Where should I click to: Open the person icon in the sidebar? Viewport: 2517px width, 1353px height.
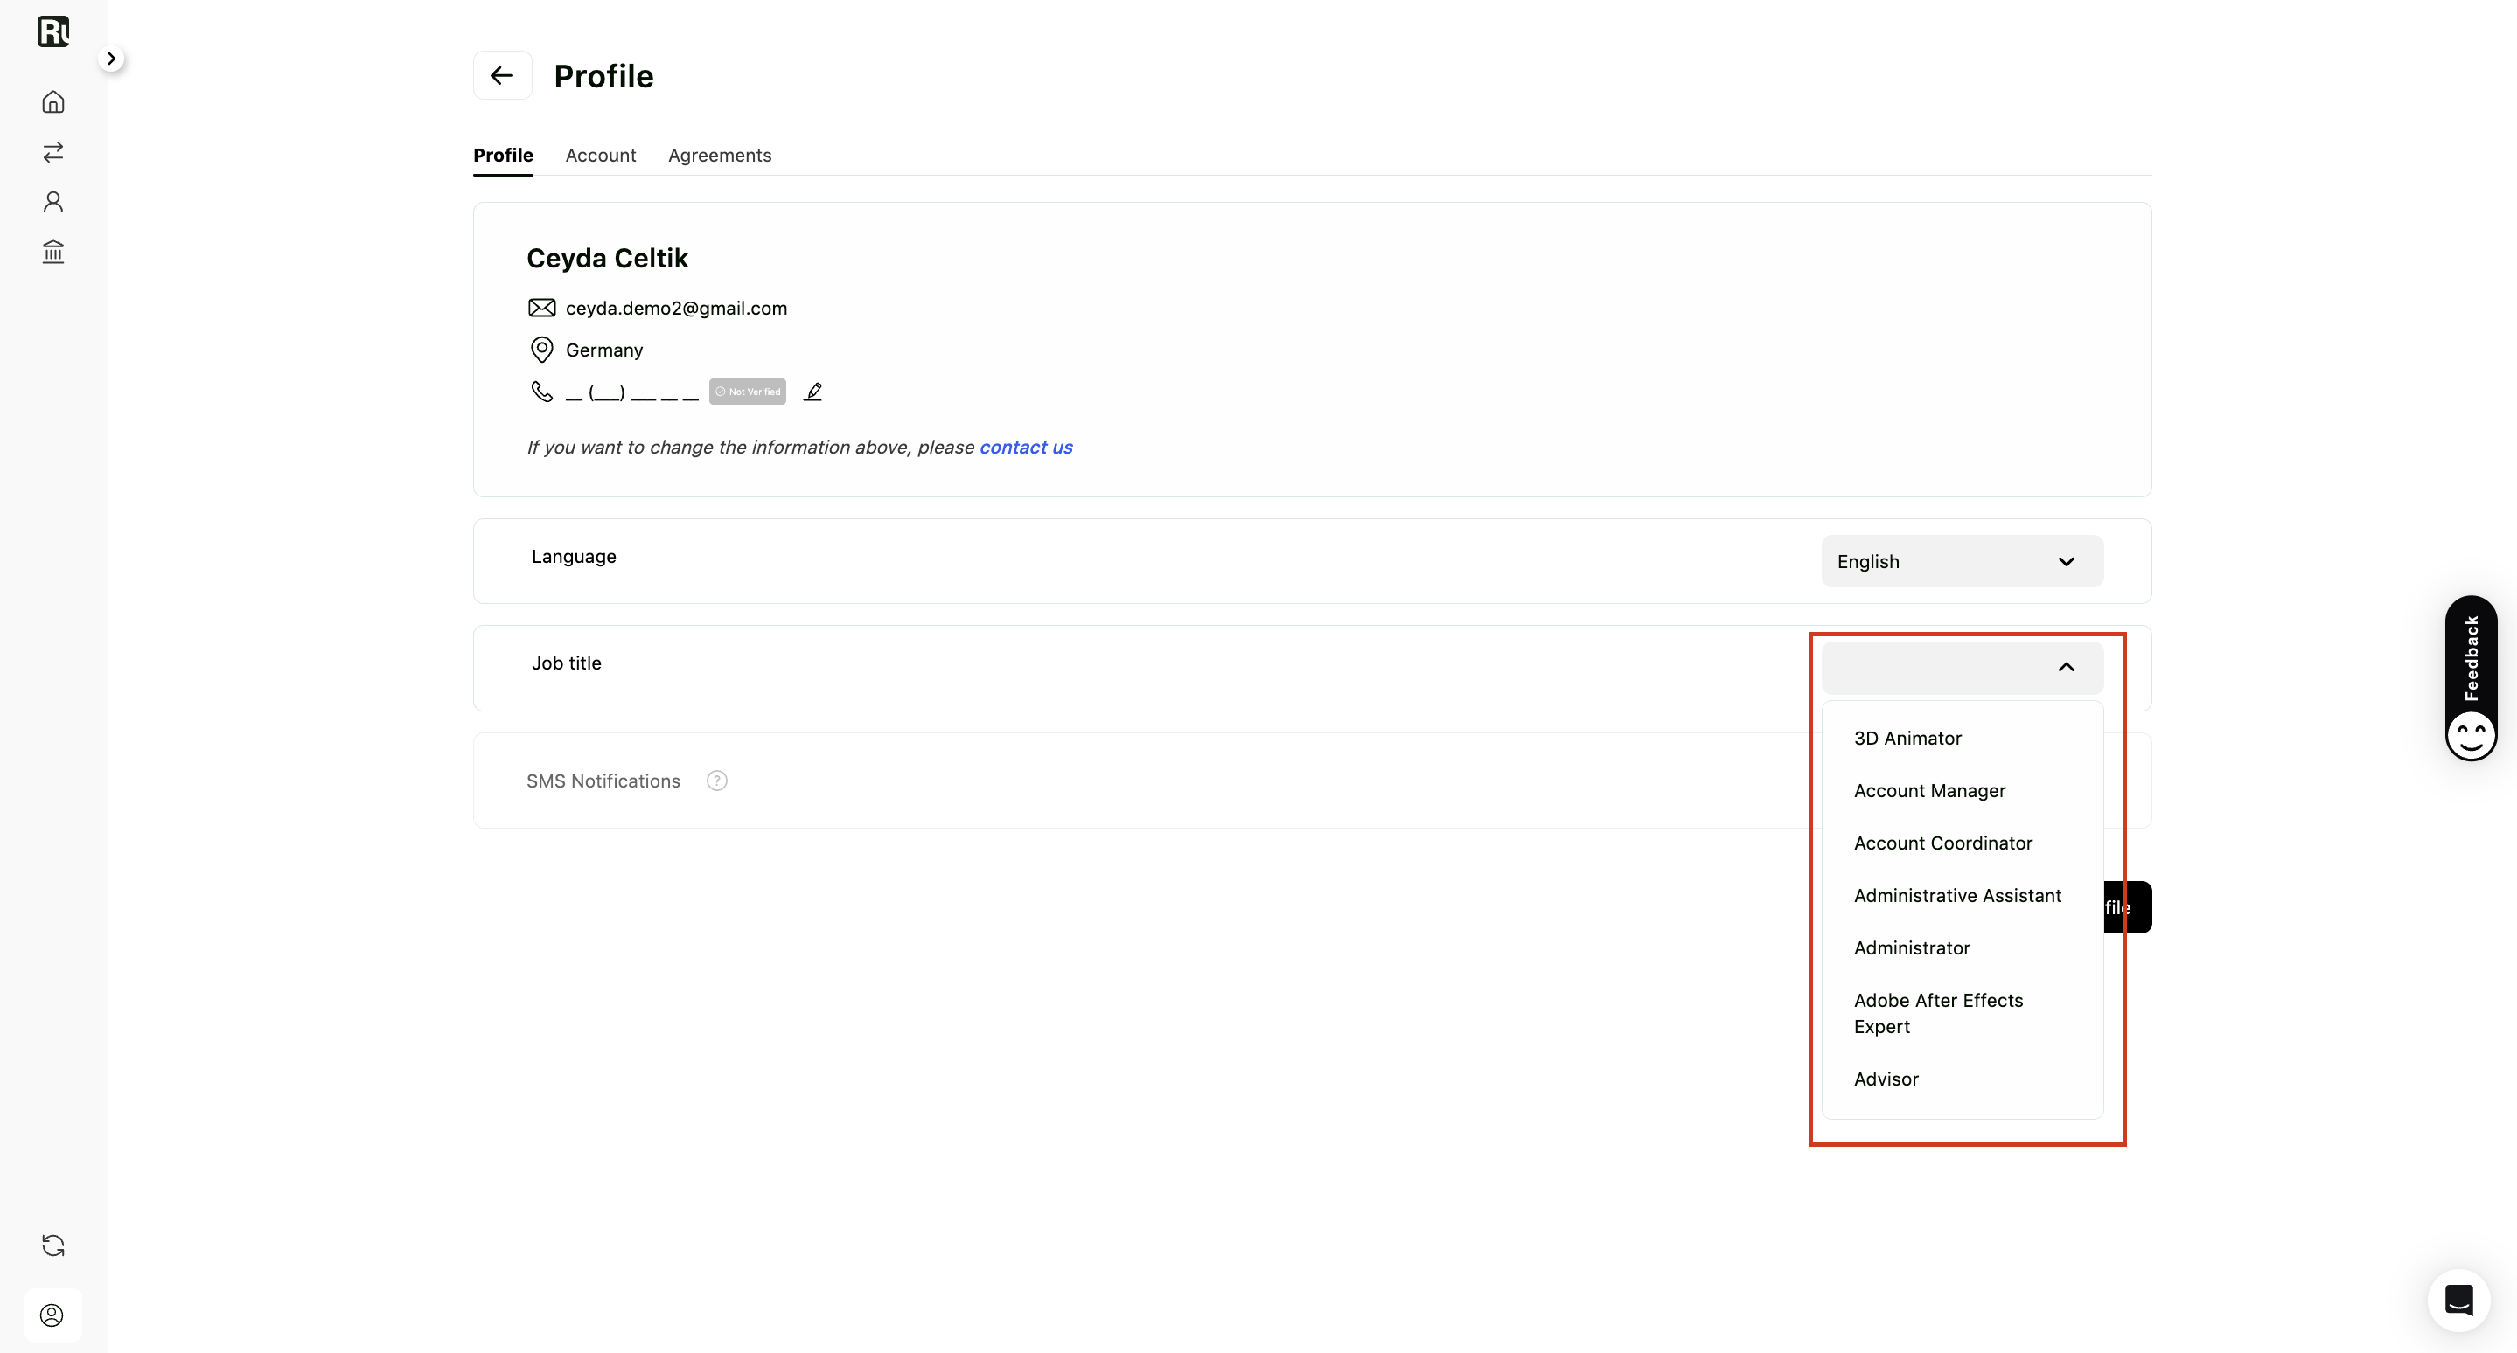(52, 202)
